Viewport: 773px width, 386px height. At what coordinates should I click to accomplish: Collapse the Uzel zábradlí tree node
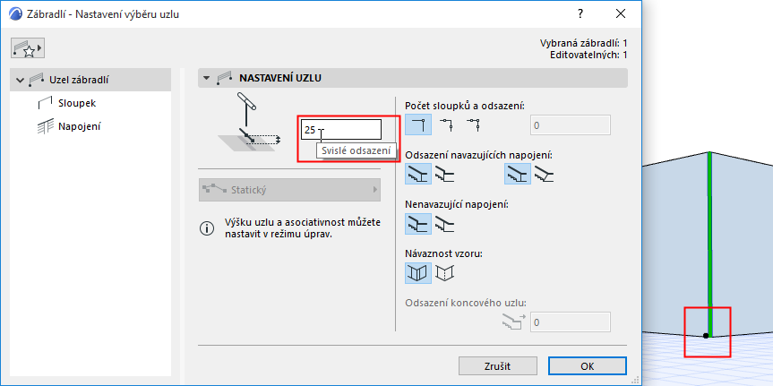(x=21, y=81)
